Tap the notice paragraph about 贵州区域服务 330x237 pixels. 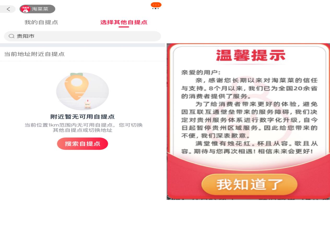(x=249, y=120)
